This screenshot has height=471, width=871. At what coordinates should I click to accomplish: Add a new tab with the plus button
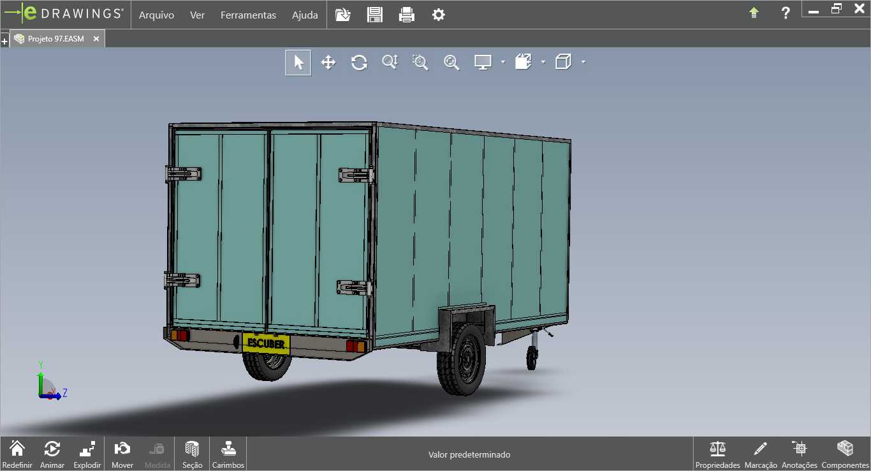[4, 41]
